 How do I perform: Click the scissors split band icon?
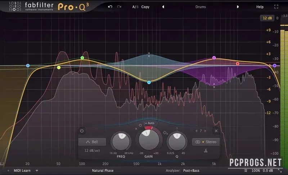206,151
